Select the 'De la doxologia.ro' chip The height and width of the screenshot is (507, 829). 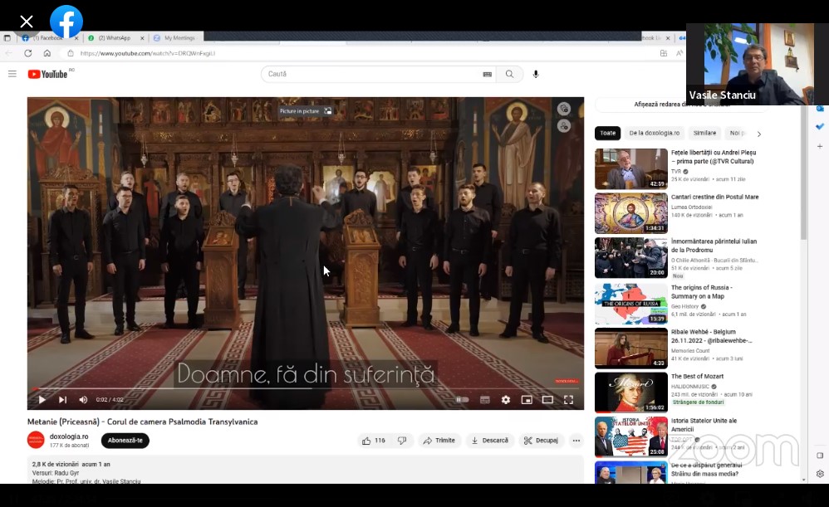coord(654,133)
